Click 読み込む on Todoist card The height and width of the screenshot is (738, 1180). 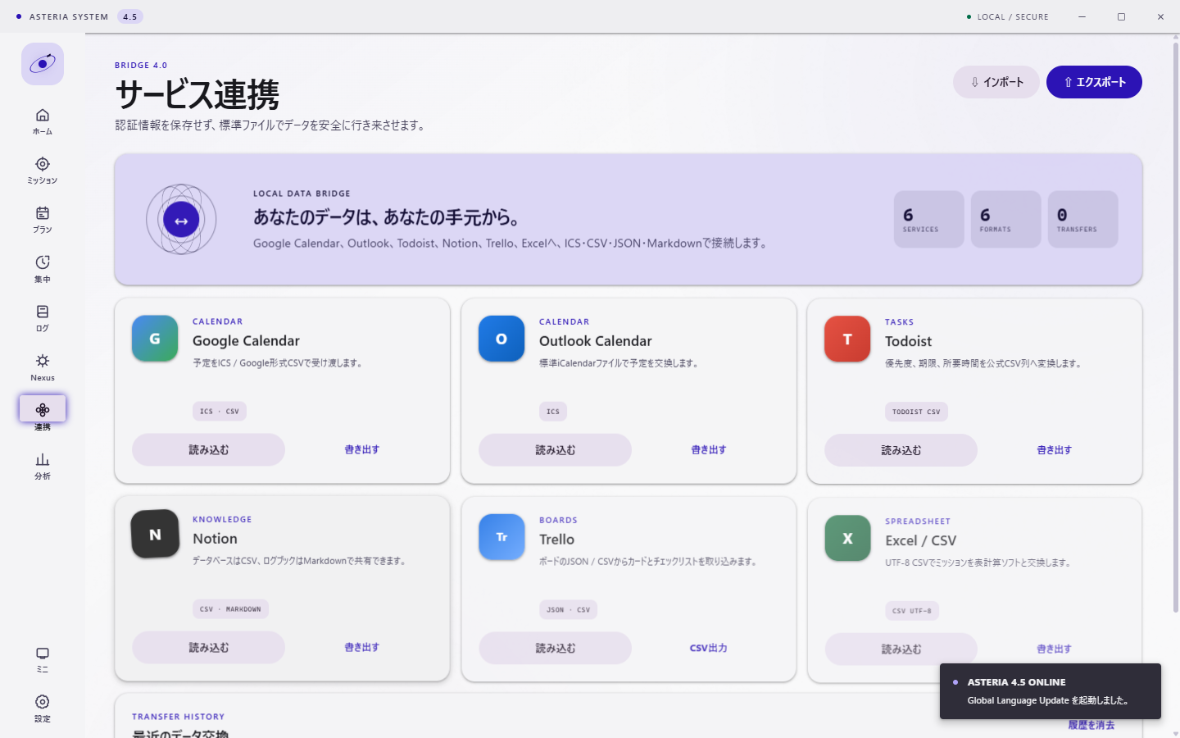click(x=901, y=450)
